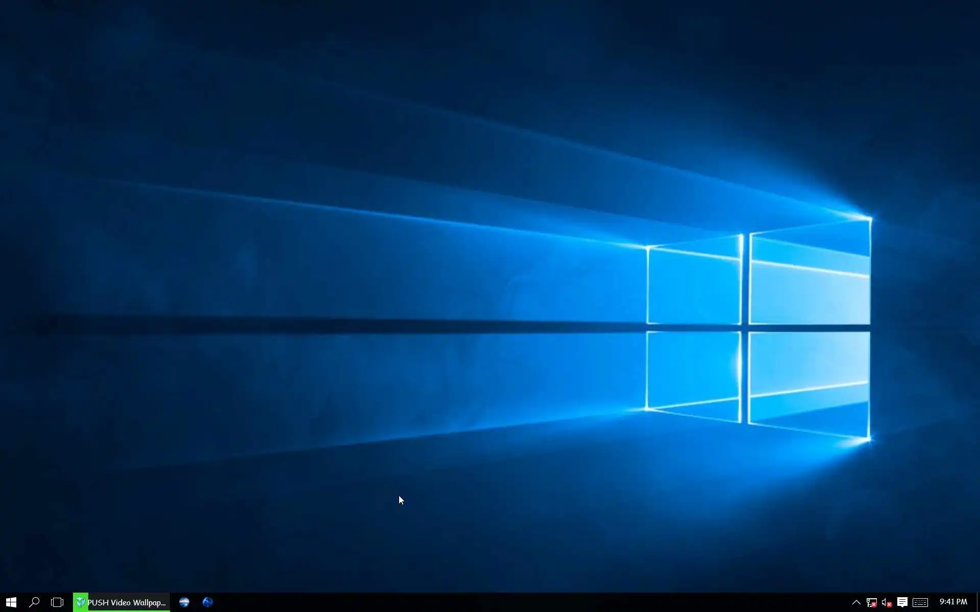Click upper-left pane of wallpaper Windows logo
The width and height of the screenshot is (980, 612).
693,286
